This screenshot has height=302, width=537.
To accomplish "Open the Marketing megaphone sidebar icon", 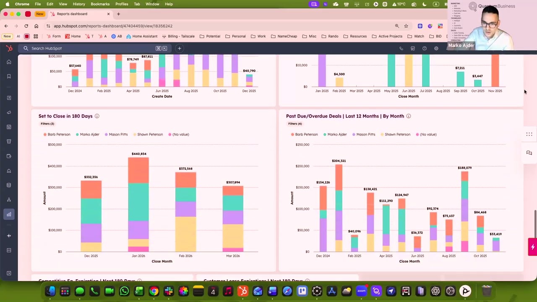I will click(x=9, y=112).
